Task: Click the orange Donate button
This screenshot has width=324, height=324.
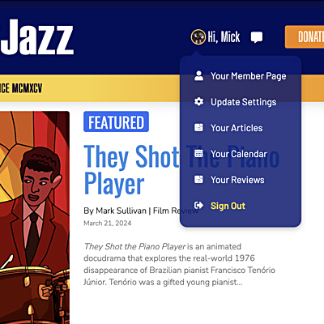Action: click(305, 37)
